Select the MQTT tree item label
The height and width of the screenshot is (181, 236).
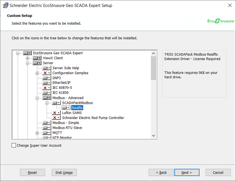[x=57, y=133]
